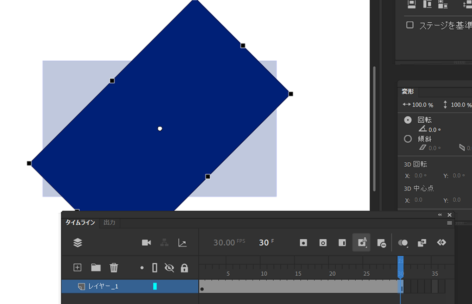This screenshot has height=304, width=472.
Task: Collapse the timeline panel with double arrows
Action: click(440, 215)
